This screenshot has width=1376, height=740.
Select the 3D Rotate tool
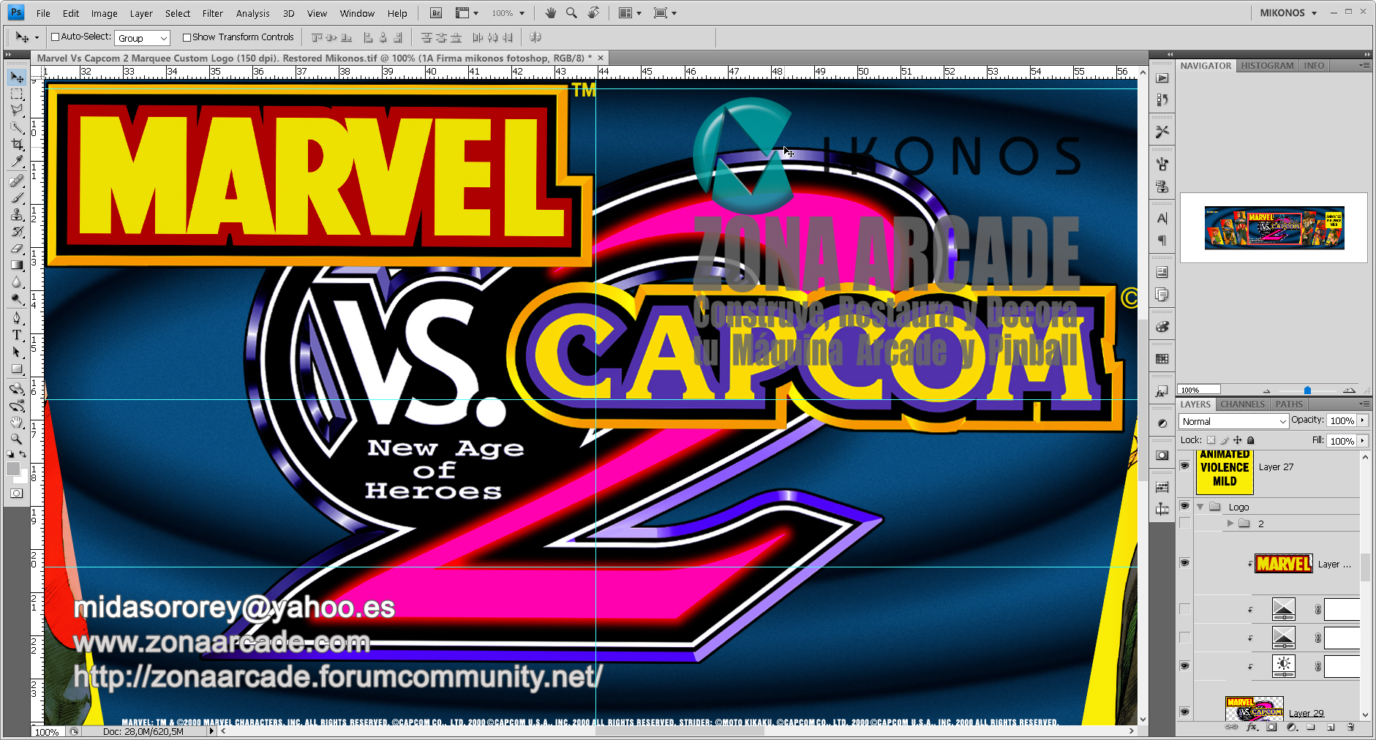pyautogui.click(x=17, y=388)
